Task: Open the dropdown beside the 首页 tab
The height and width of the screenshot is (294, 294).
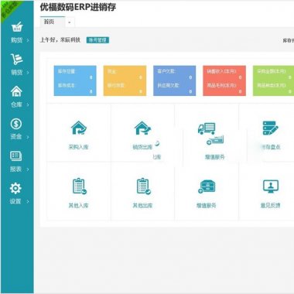Action: (x=70, y=22)
